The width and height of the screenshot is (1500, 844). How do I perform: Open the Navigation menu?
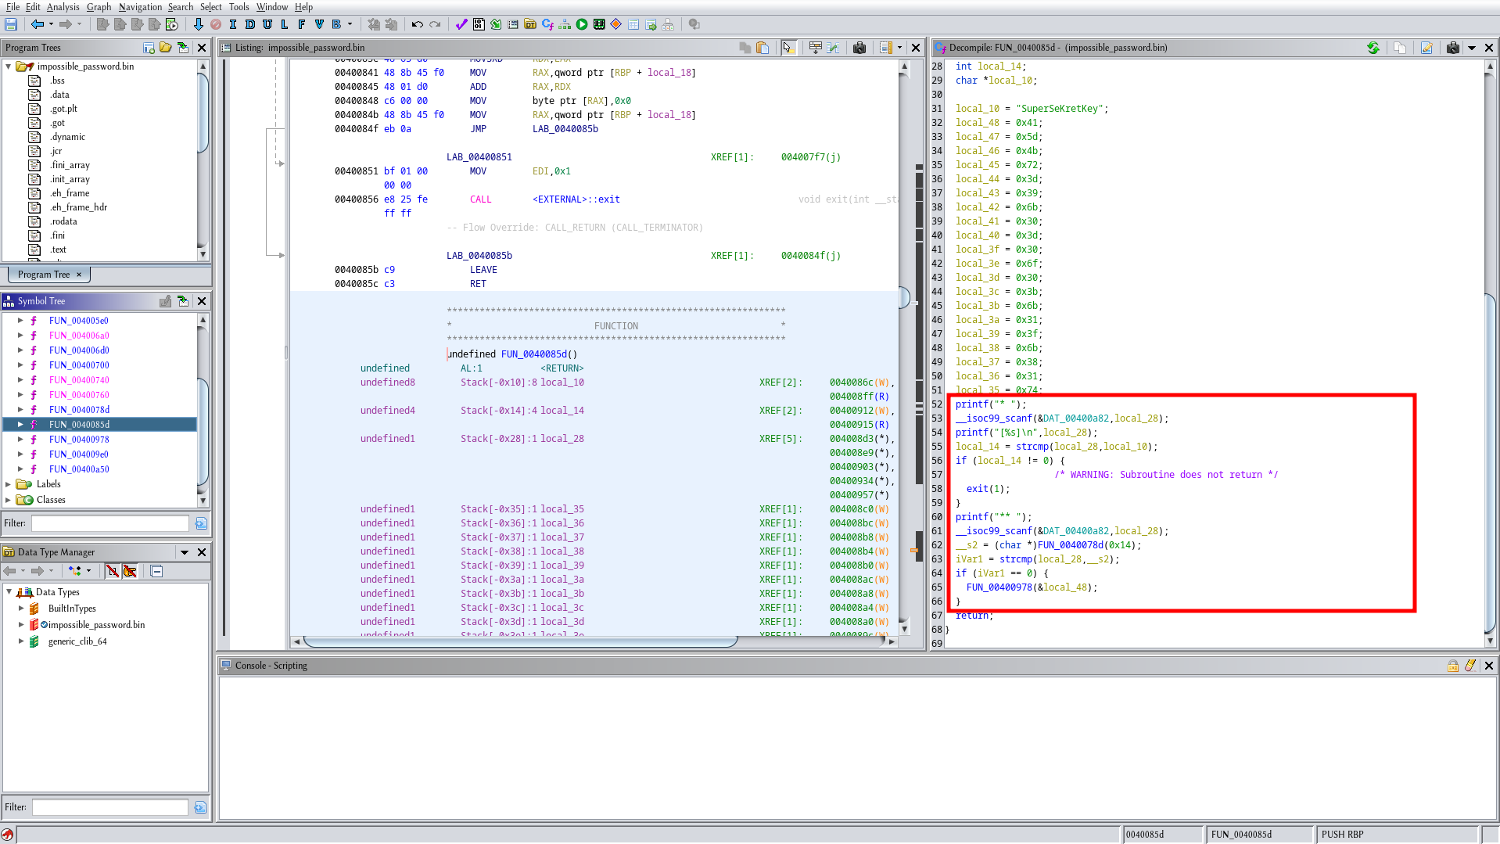point(140,7)
